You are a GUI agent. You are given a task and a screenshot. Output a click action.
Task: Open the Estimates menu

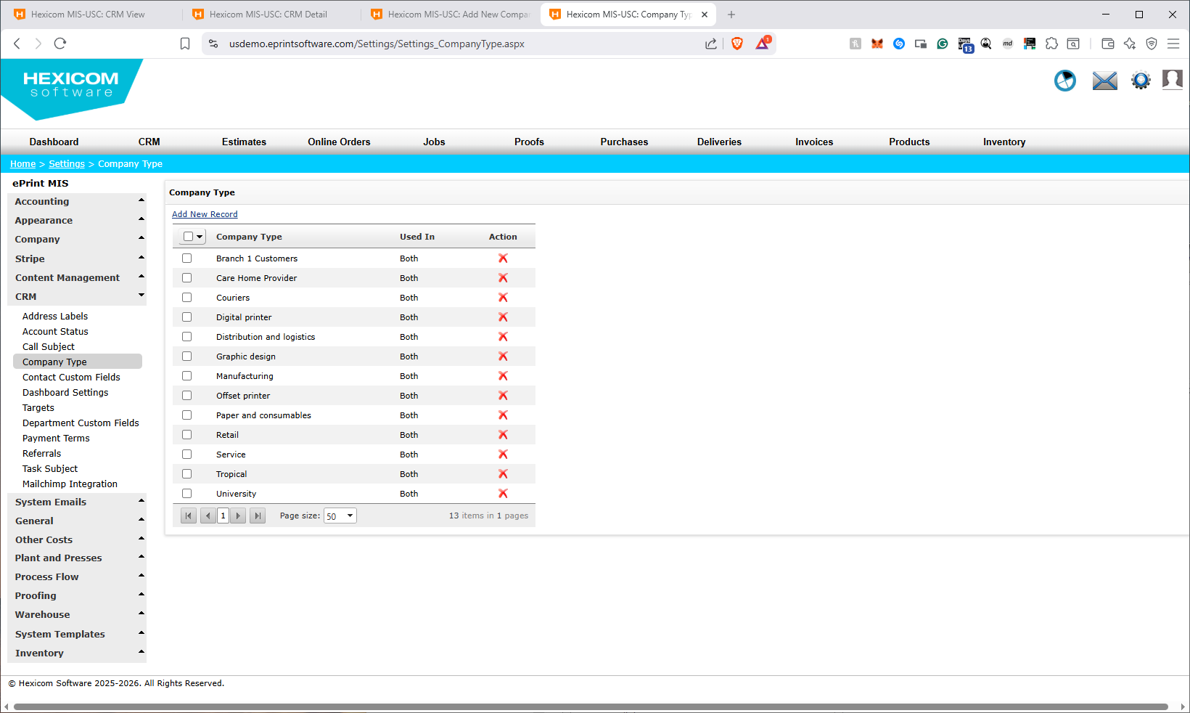coord(244,142)
